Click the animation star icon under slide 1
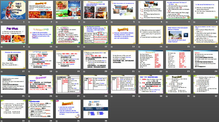Screen dimensions: 219x122 point(2,22)
